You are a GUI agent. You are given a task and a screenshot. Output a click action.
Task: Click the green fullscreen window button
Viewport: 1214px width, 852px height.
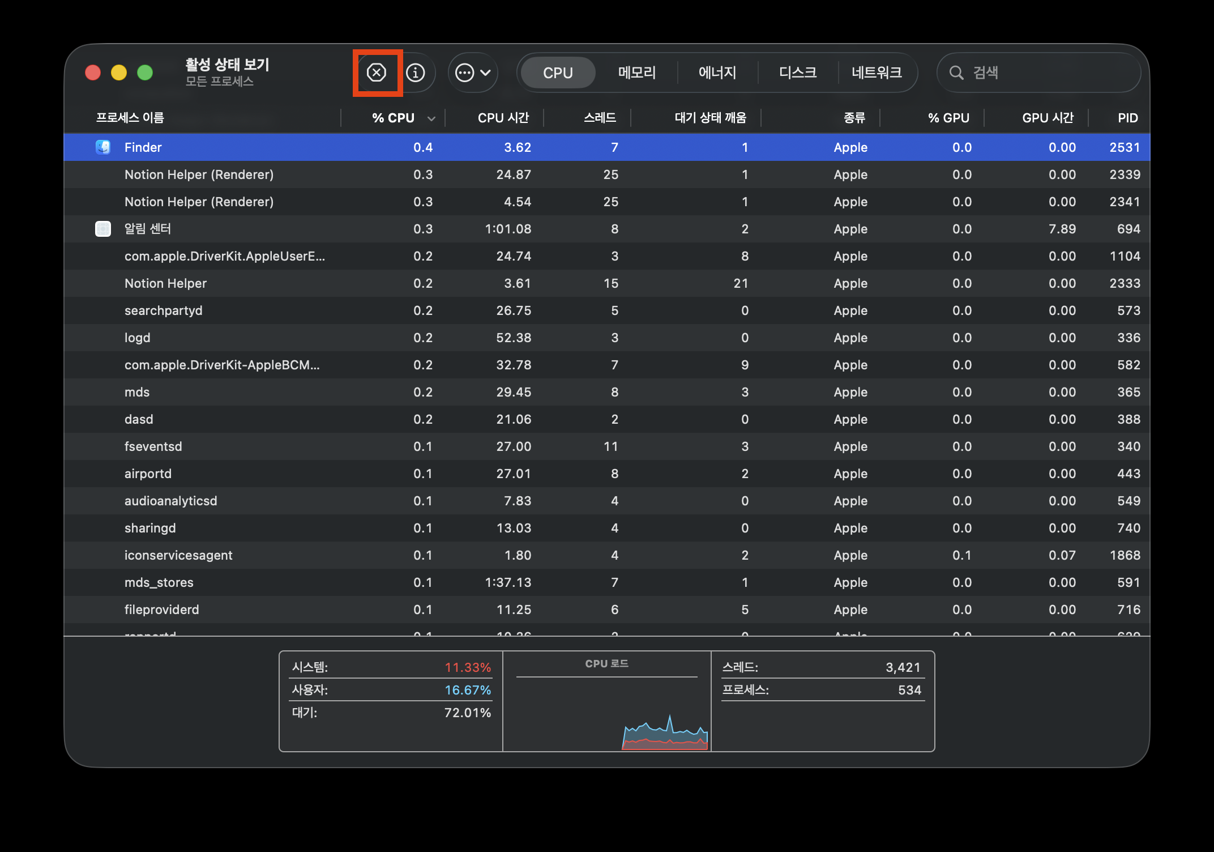(145, 73)
